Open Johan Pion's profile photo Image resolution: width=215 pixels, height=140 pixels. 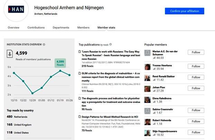coord(148,89)
